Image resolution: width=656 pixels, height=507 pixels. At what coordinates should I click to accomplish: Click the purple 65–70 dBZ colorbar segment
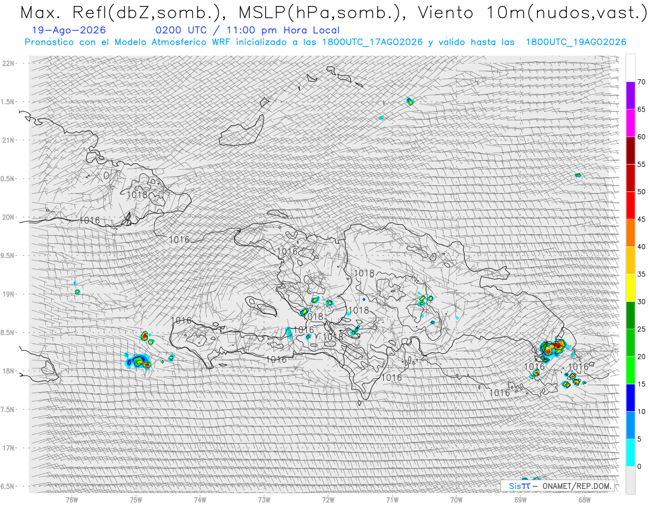point(630,96)
